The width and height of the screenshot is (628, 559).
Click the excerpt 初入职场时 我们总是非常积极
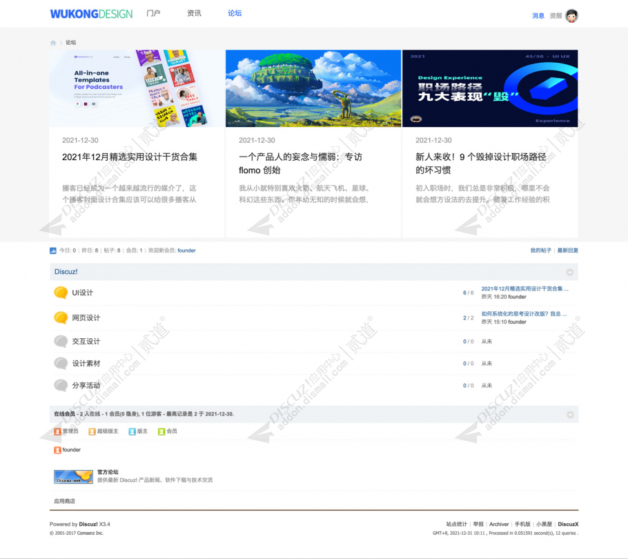482,194
